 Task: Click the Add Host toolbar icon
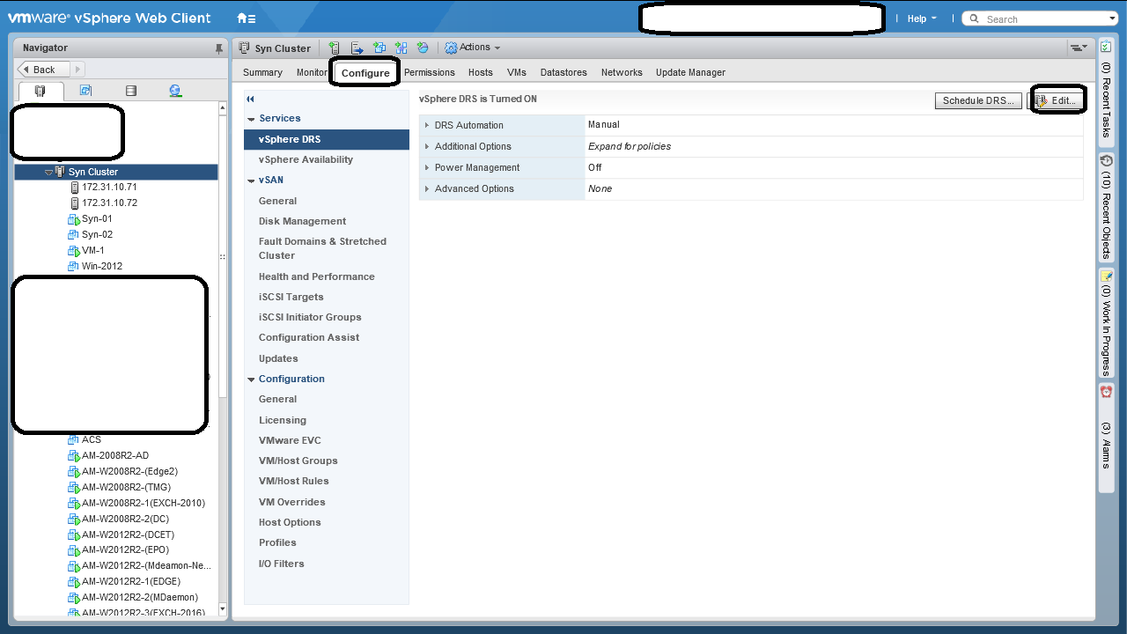[334, 48]
